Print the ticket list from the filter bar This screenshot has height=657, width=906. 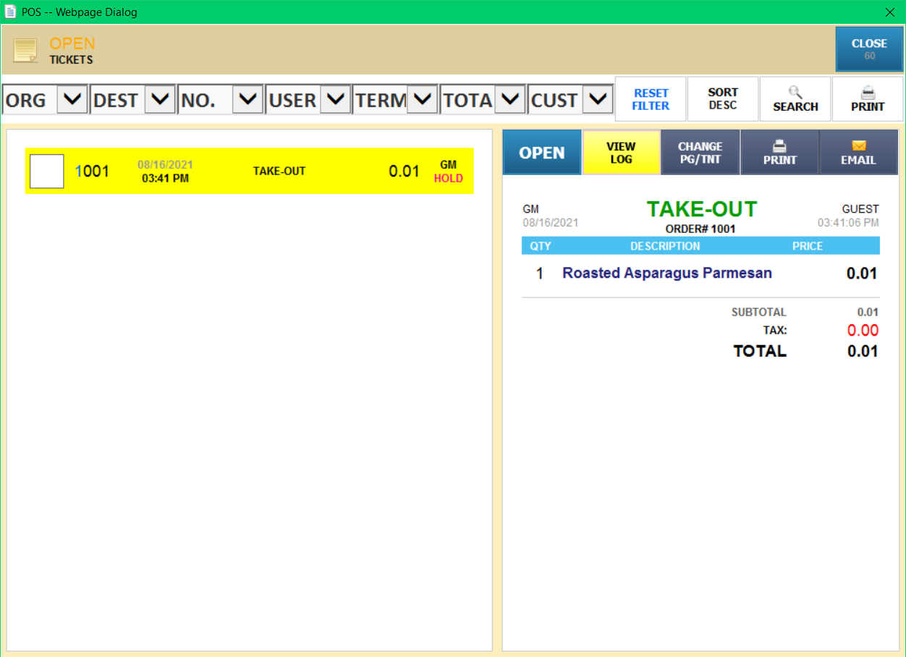[x=868, y=99]
